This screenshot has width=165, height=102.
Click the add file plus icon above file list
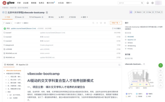(x=97, y=23)
